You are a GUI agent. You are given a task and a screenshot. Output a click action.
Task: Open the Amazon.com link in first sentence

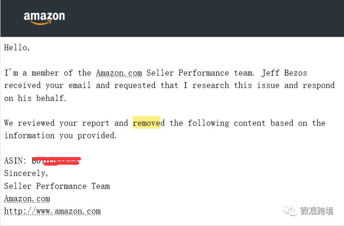pos(119,73)
